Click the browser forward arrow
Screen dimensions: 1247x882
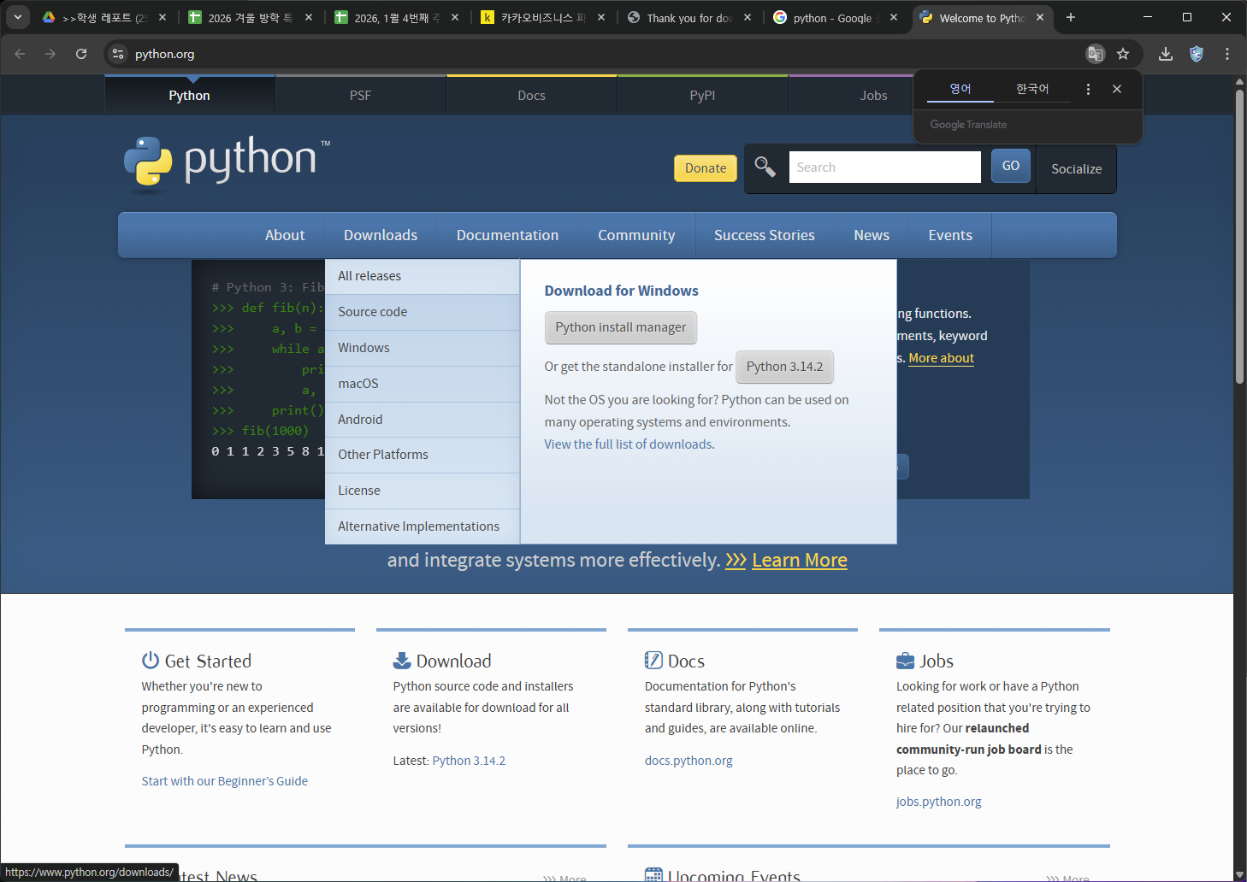[50, 54]
